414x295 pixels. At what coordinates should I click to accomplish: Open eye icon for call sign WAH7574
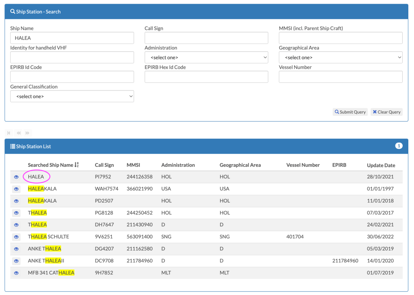coord(16,189)
